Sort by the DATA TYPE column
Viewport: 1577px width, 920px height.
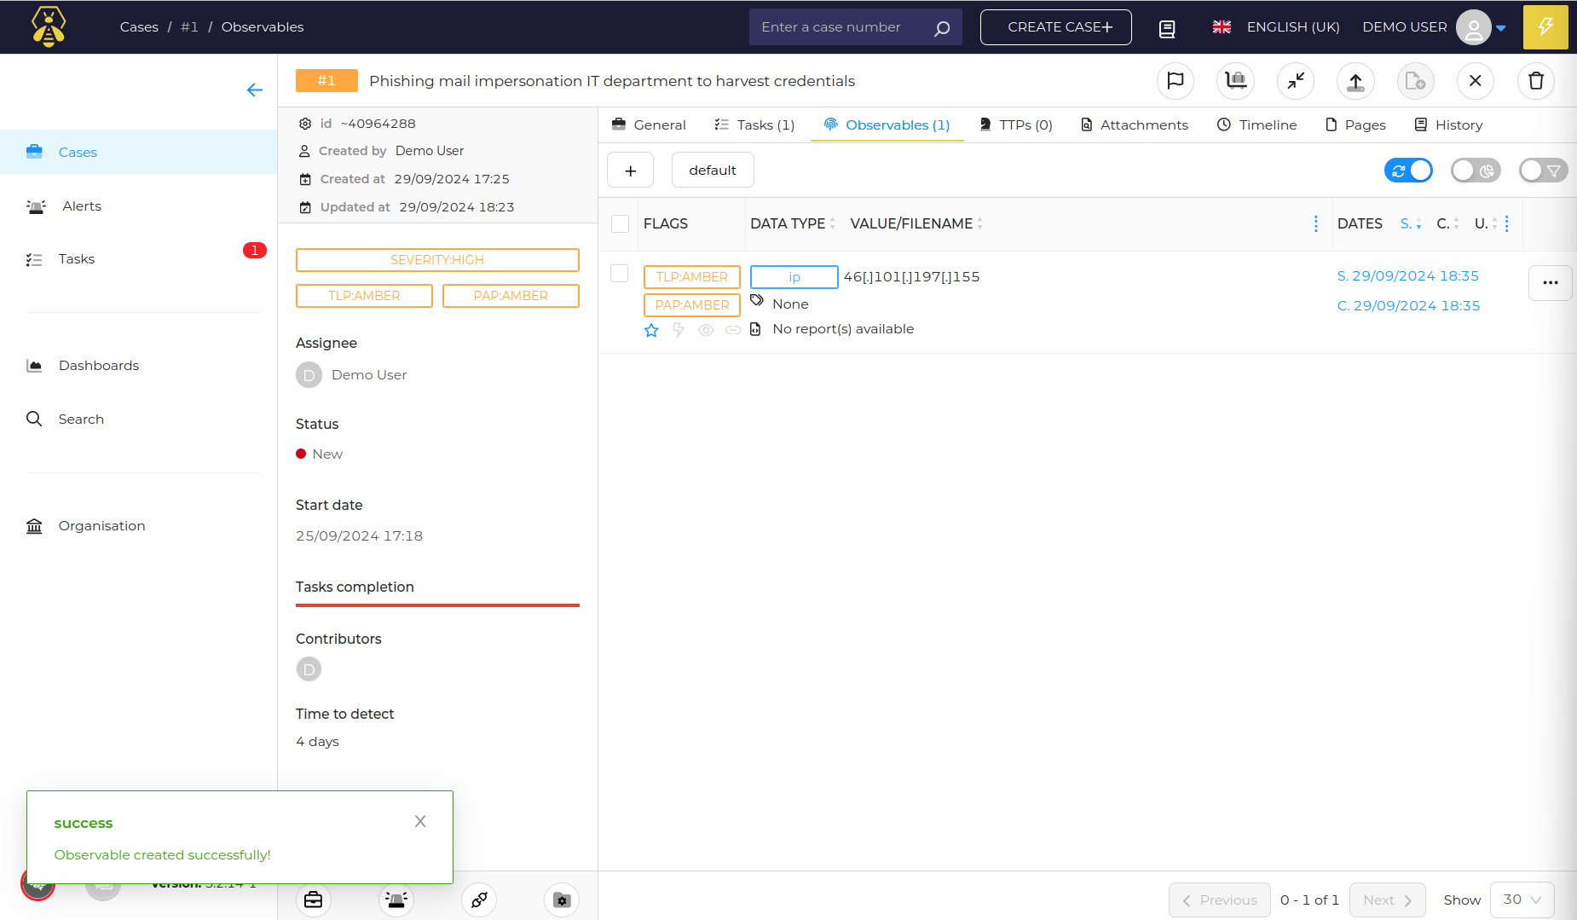click(x=793, y=223)
